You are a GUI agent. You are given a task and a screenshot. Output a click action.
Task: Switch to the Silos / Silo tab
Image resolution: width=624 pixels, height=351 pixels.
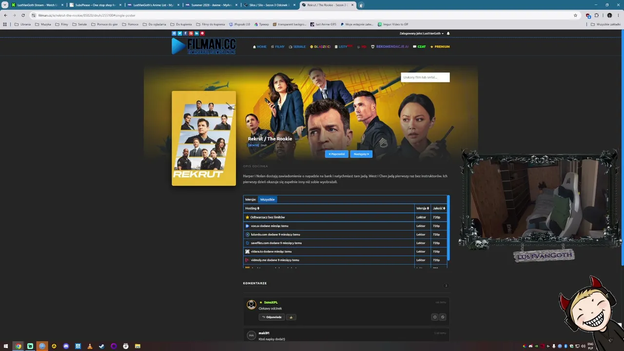(269, 5)
